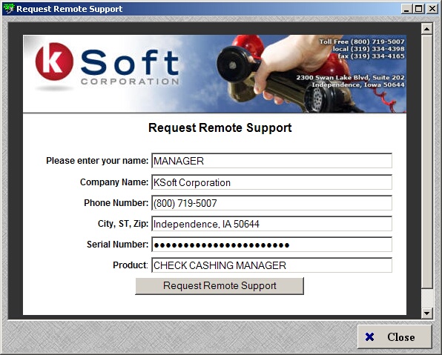Click the Please enter your name label
The width and height of the screenshot is (442, 355).
[97, 161]
